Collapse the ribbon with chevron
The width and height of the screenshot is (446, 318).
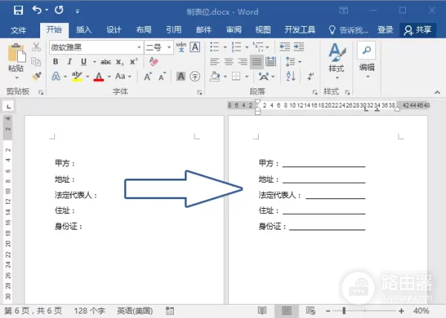(438, 92)
